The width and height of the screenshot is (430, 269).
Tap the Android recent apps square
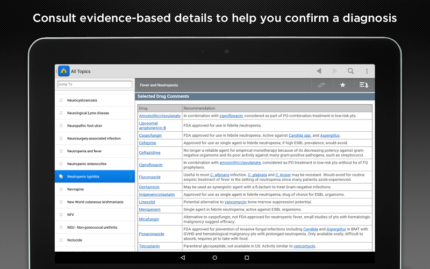point(247,258)
